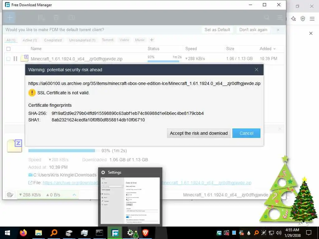
Task: Click the Settings taskbar preview thumbnail
Action: [130, 201]
